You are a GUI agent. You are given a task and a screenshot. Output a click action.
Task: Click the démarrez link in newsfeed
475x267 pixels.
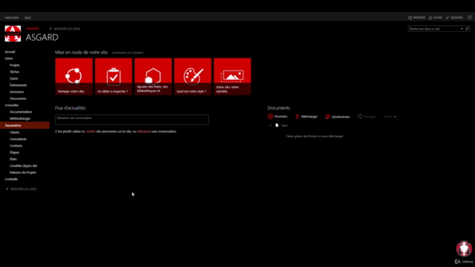(x=144, y=131)
